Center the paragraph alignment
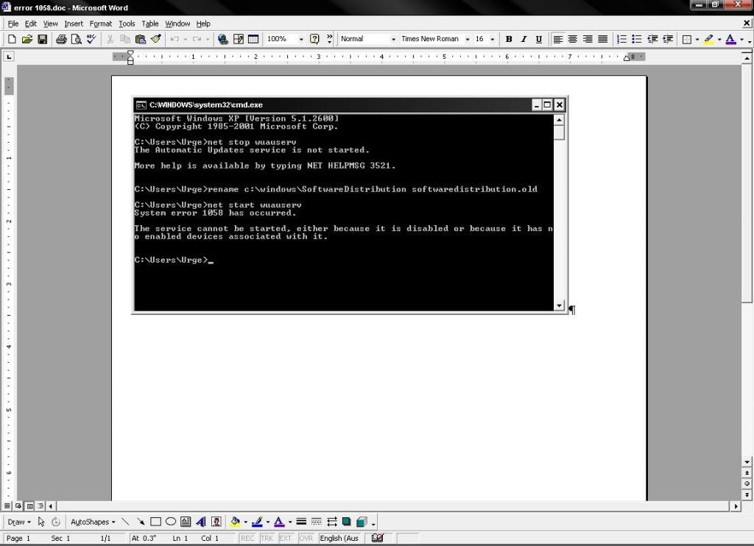 [x=573, y=40]
